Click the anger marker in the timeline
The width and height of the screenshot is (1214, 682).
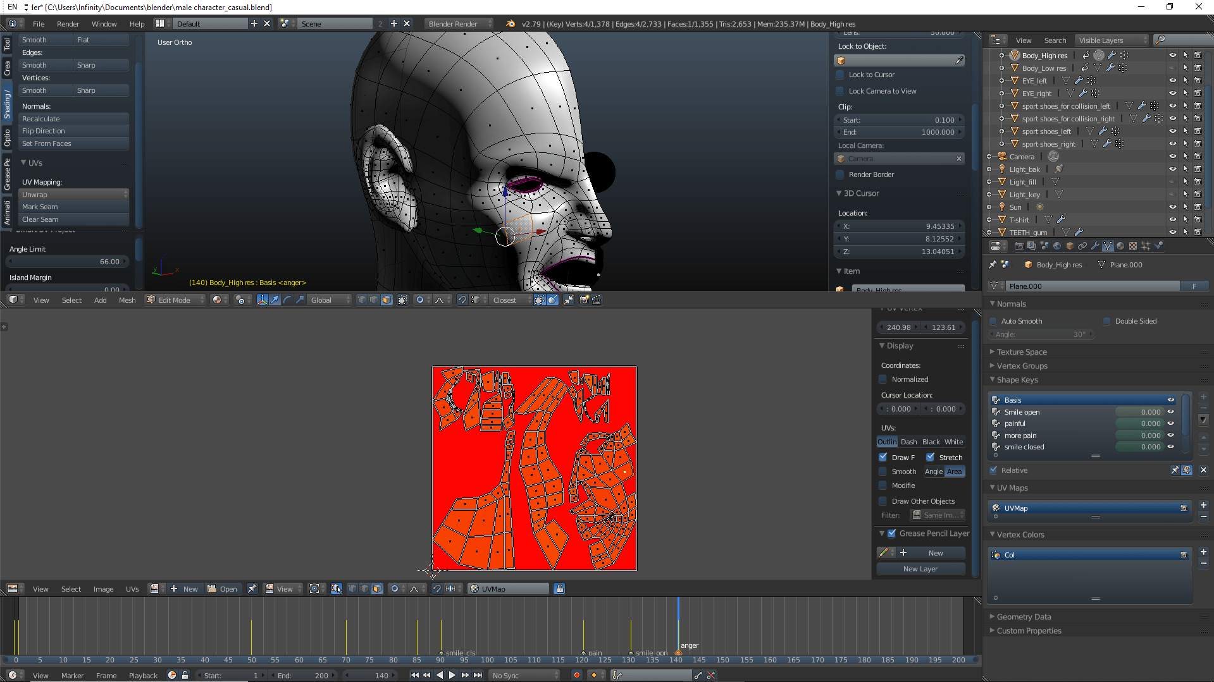pyautogui.click(x=678, y=652)
